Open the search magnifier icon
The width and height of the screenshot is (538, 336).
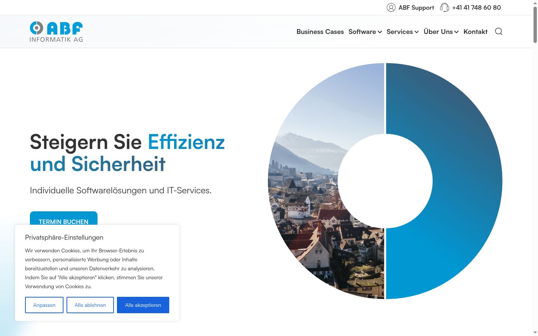click(499, 31)
